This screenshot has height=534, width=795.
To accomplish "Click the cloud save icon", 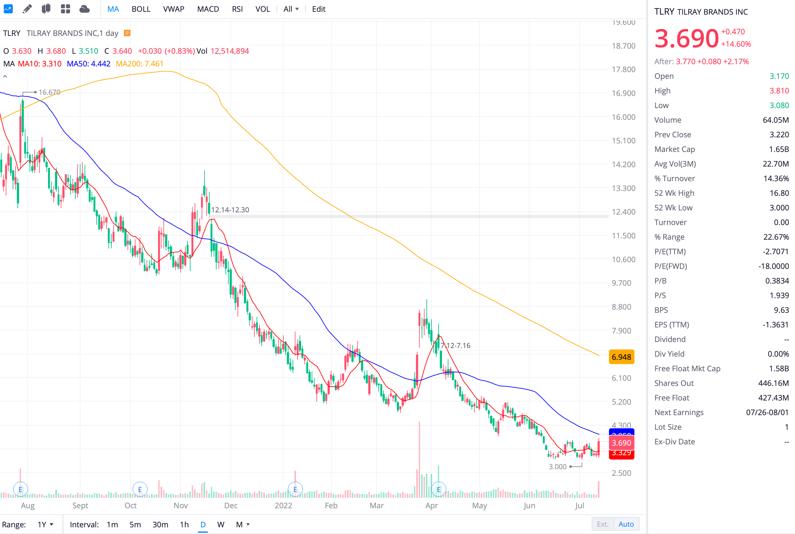I will (x=85, y=9).
